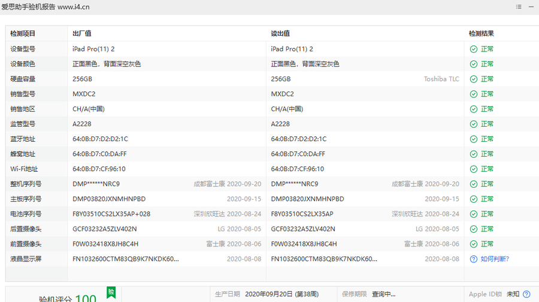Screen dimensions: 539x302
Task: Click factory battery serial F8Y03510CS2LX35AP+028
Action: 111,214
